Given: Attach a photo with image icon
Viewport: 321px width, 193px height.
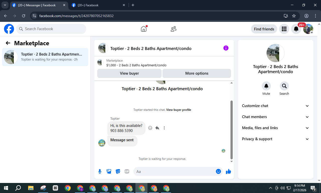Looking at the screenshot, I should [109, 171].
